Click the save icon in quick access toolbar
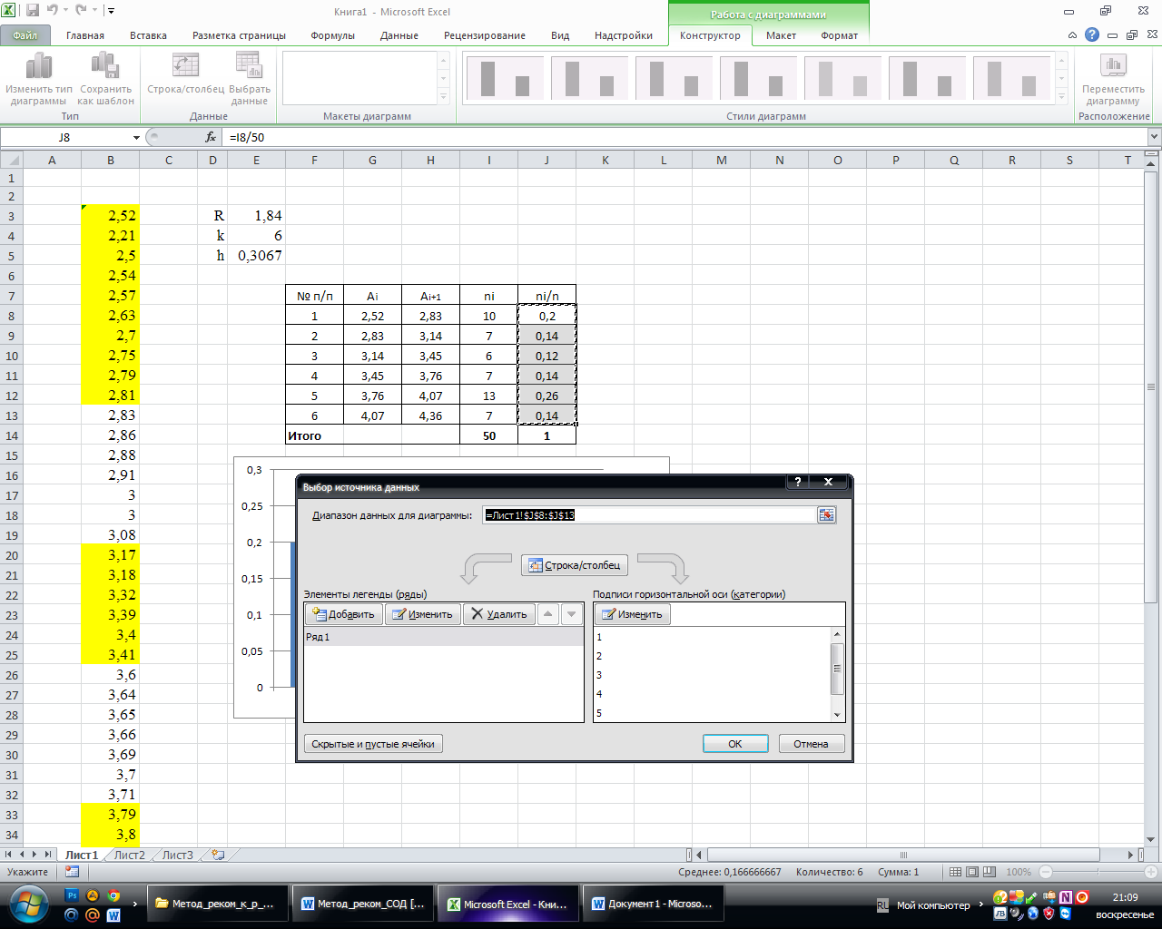1162x929 pixels. (33, 11)
